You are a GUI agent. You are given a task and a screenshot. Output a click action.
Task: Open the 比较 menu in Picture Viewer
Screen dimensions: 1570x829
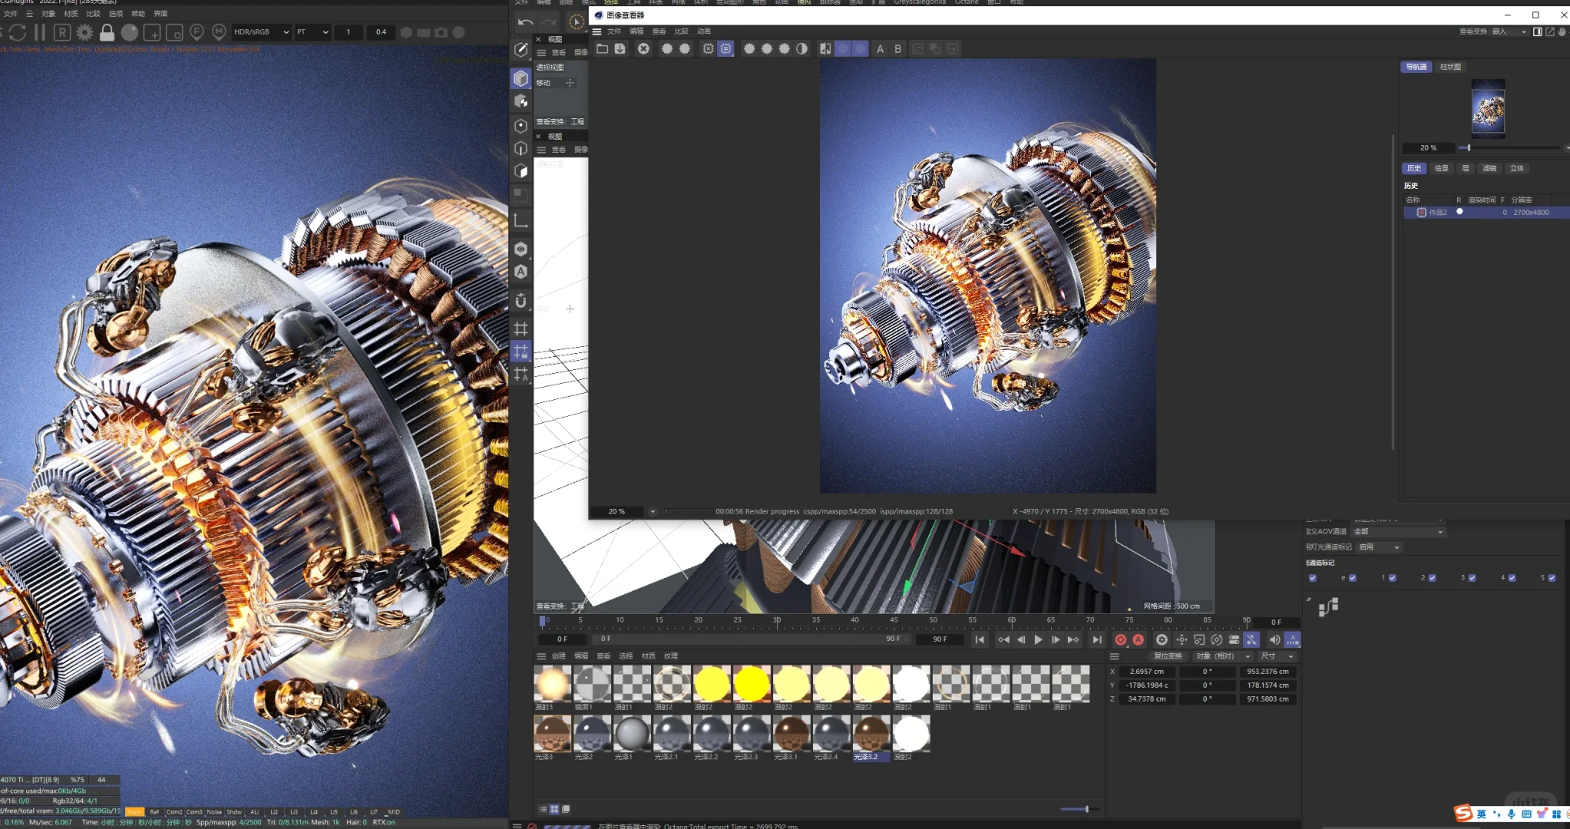(681, 31)
